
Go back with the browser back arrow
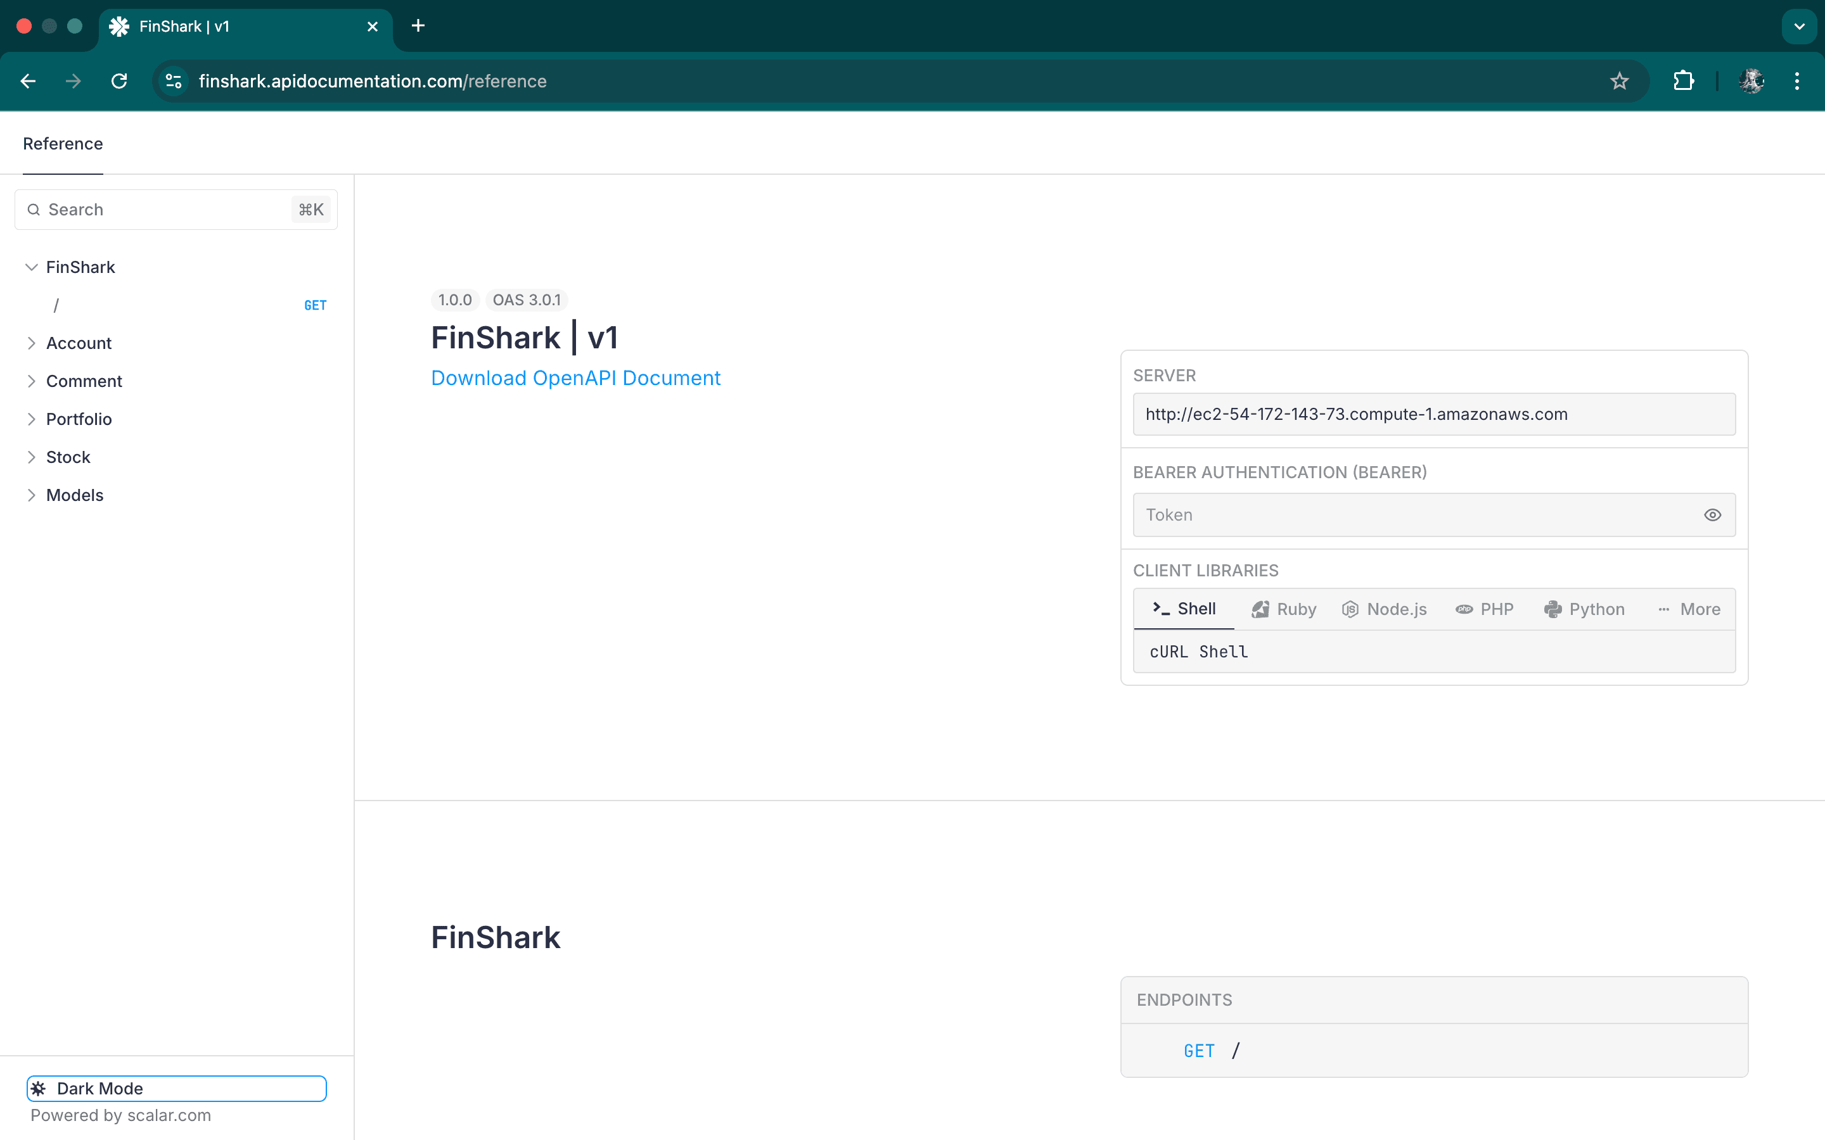click(29, 82)
